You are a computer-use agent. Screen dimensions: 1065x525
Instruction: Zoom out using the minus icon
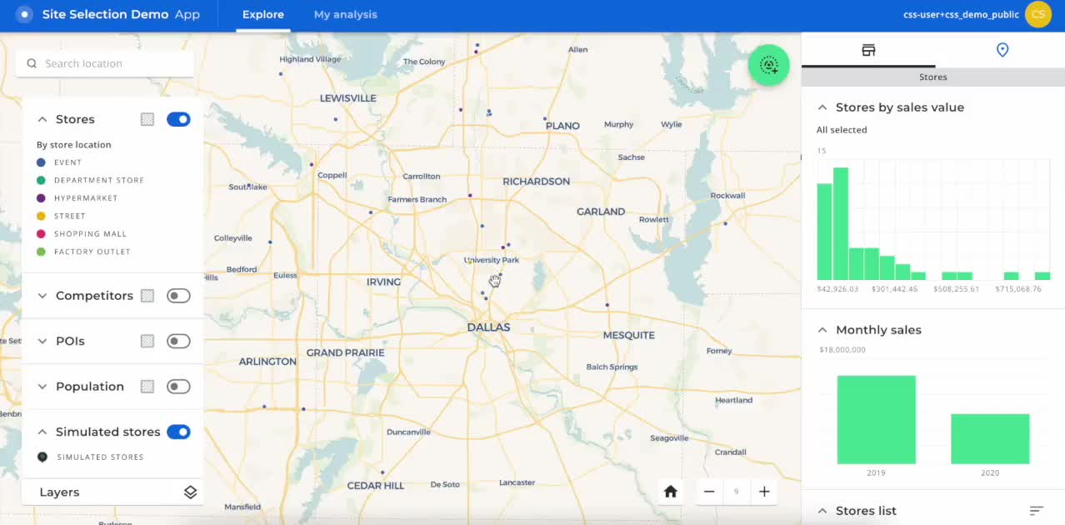pyautogui.click(x=708, y=492)
